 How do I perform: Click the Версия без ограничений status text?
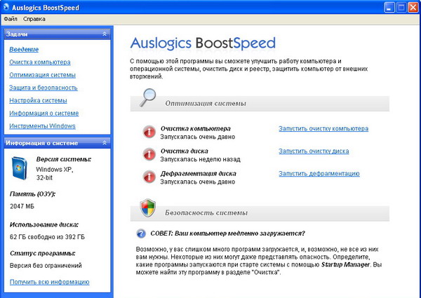pyautogui.click(x=46, y=266)
